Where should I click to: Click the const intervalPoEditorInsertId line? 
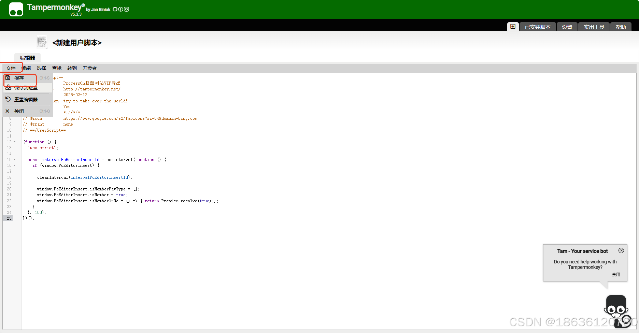tap(97, 160)
